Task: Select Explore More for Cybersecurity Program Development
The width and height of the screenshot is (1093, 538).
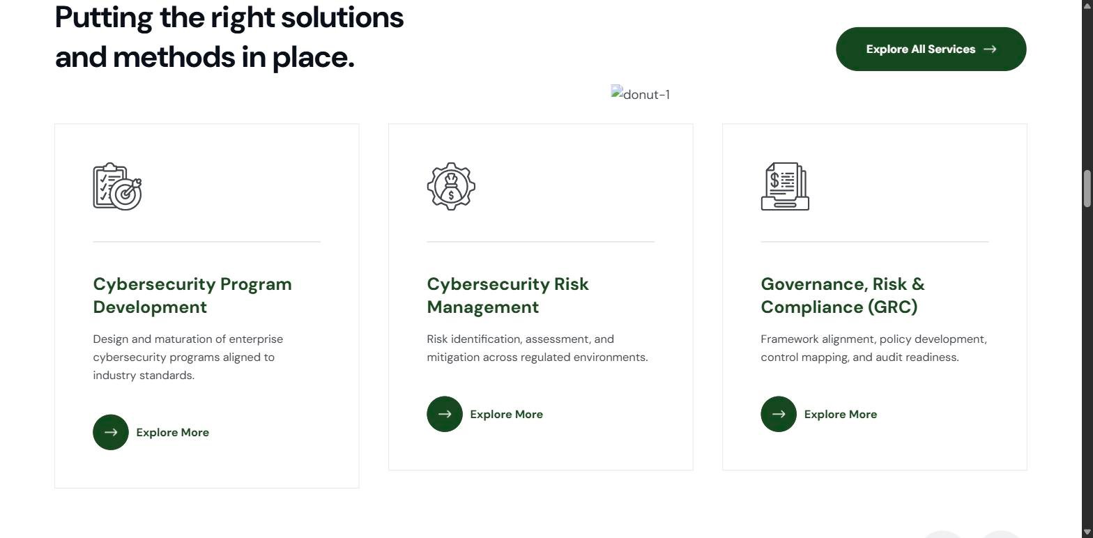Action: 173,432
